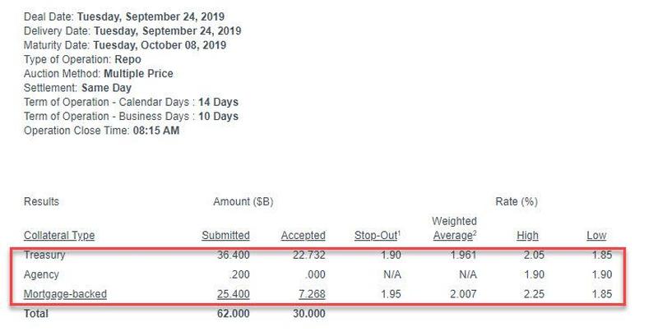
Task: Click the Deal Date value text
Action: [151, 17]
